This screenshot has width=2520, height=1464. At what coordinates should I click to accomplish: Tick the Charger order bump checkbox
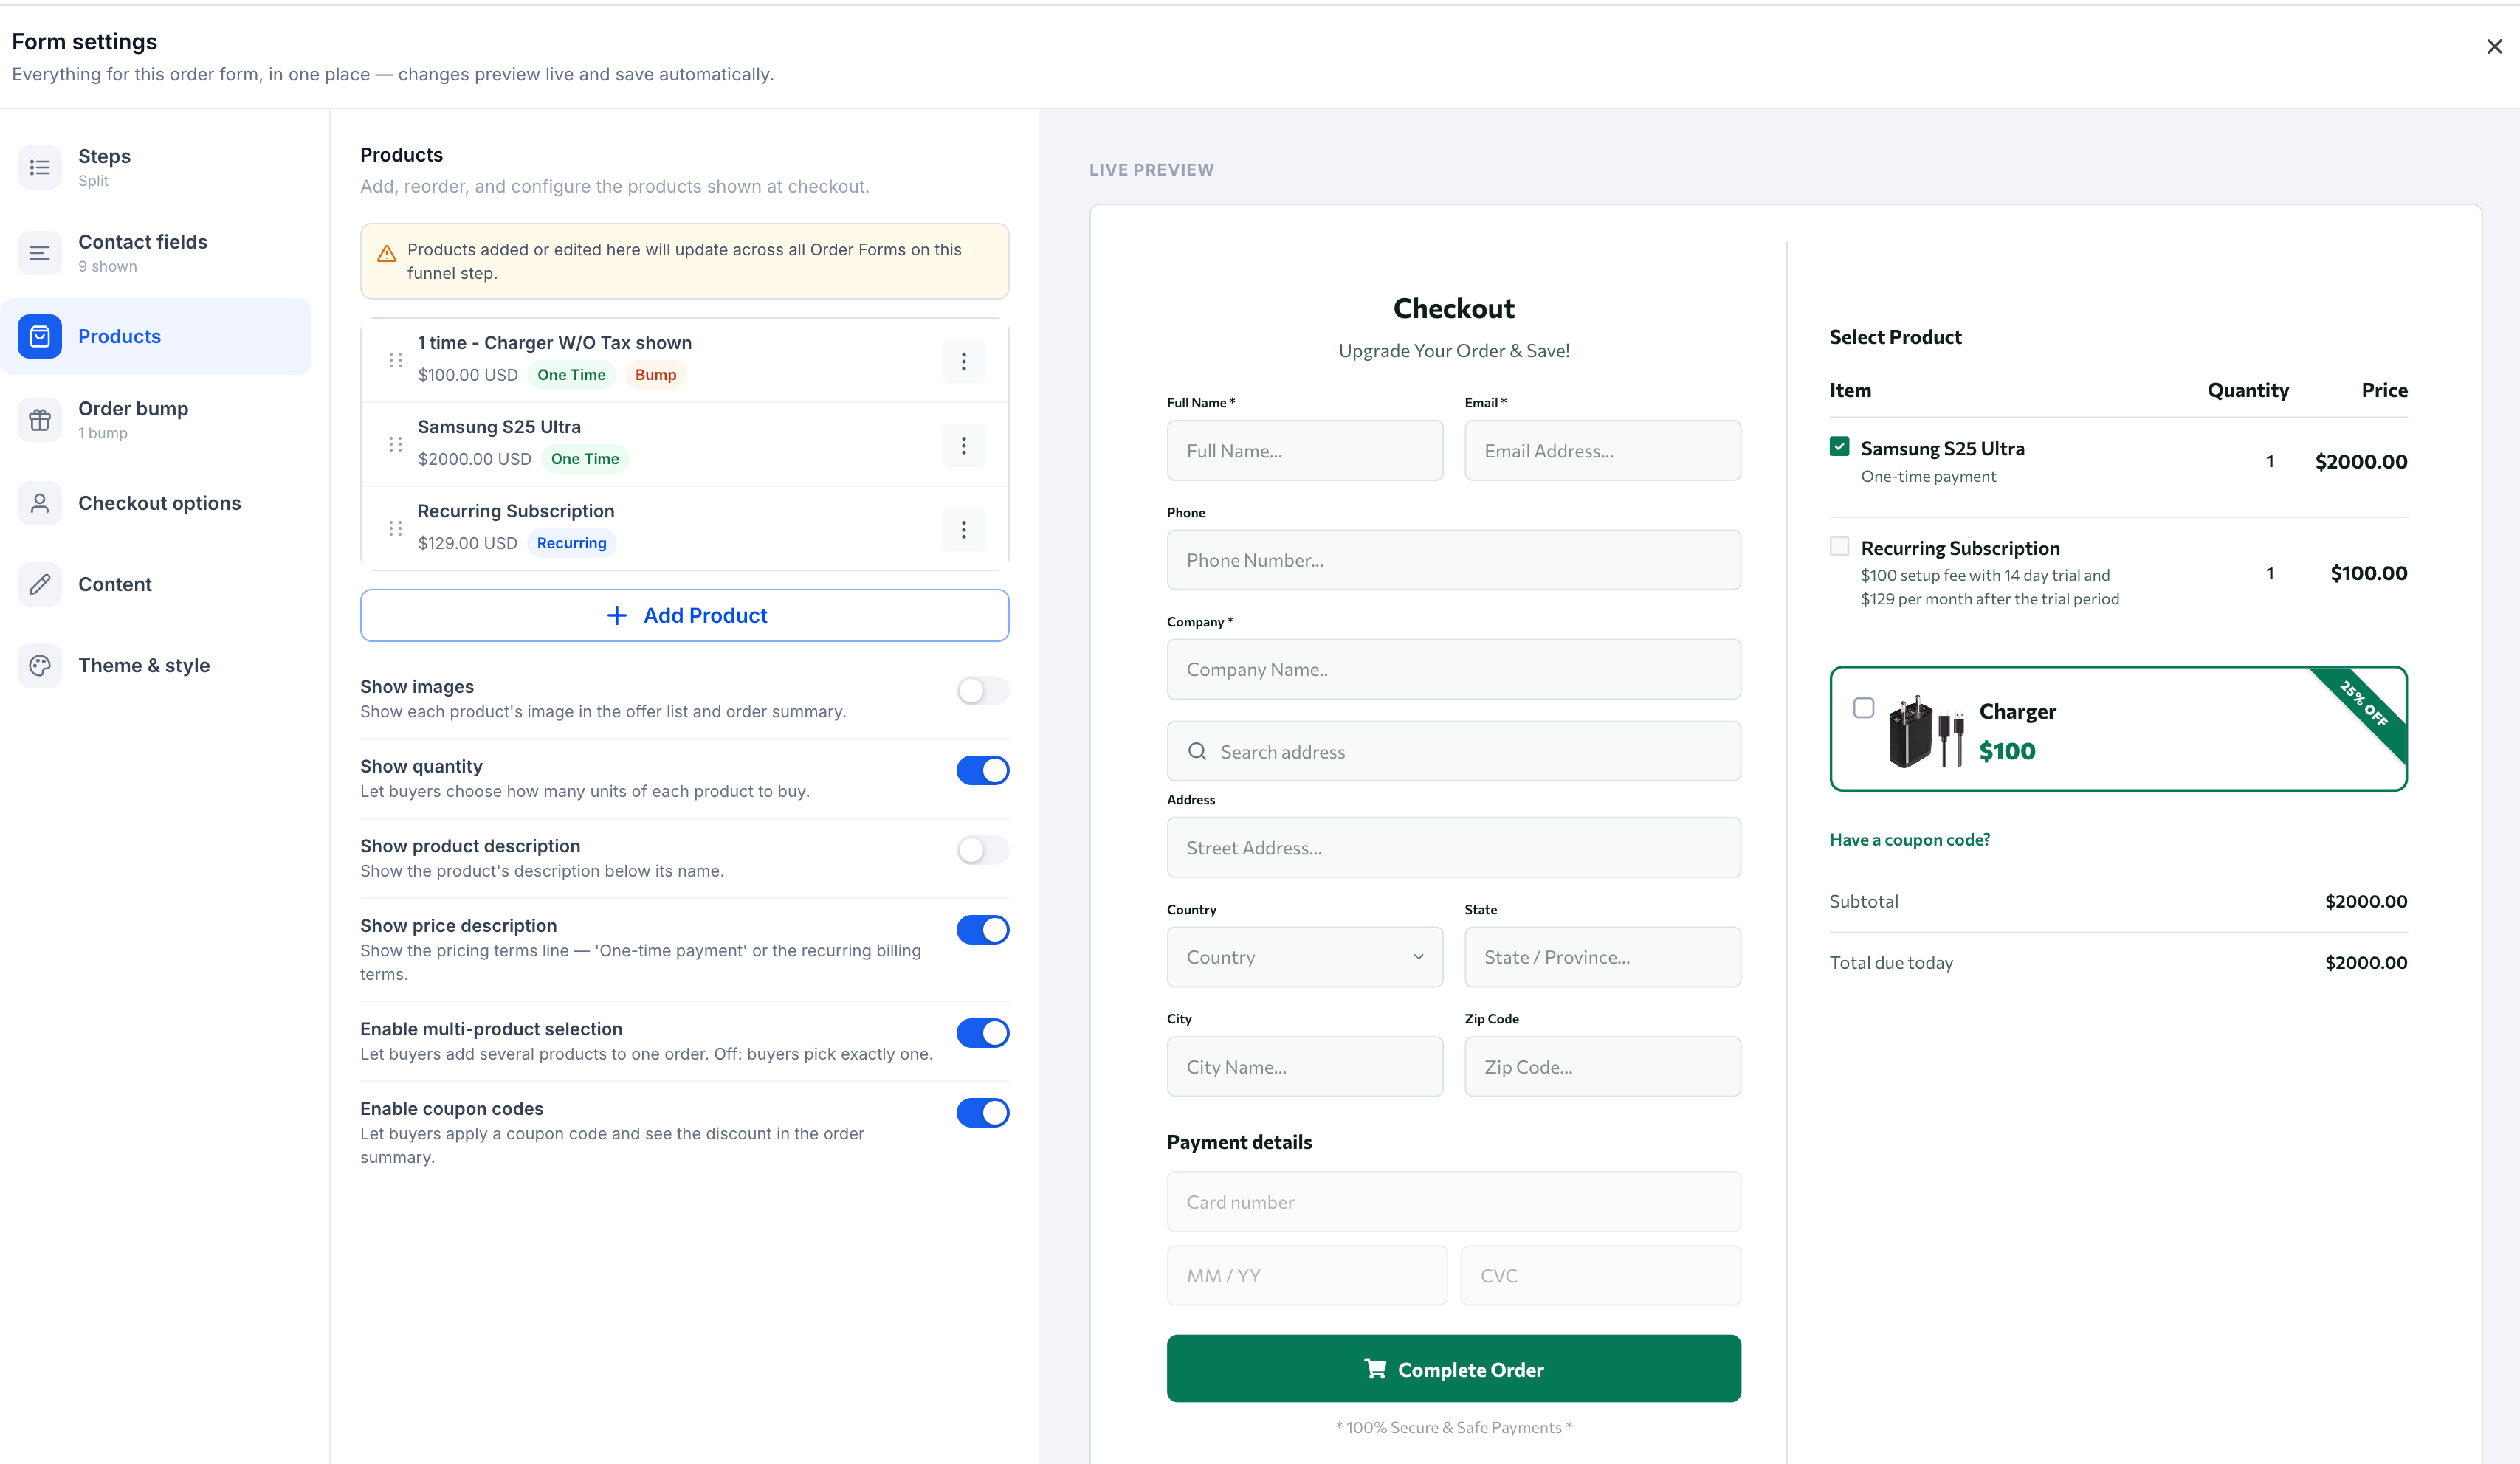pyautogui.click(x=1863, y=708)
